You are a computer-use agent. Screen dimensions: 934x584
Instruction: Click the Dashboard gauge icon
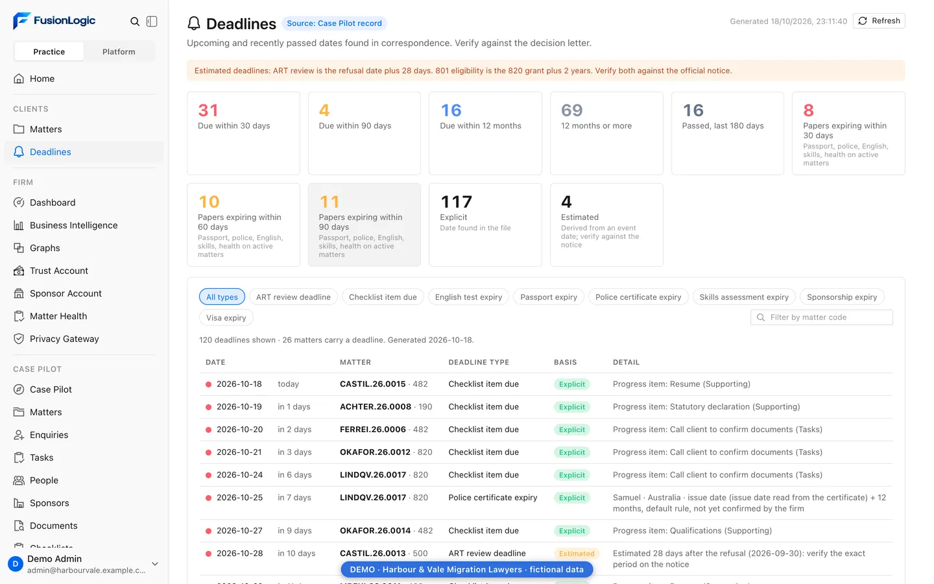tap(19, 202)
